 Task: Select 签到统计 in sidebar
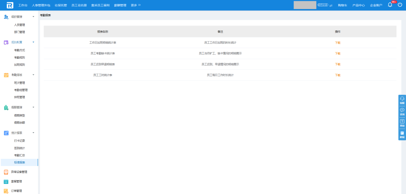[x=20, y=148]
